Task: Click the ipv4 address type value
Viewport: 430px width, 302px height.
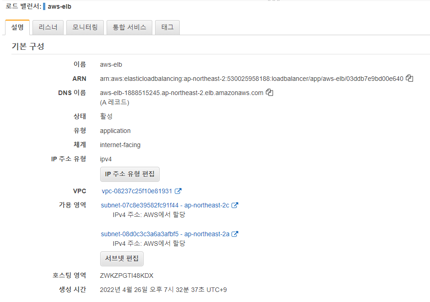Action: 106,159
